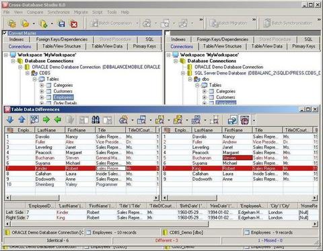The height and width of the screenshot is (251, 323).
Task: Click the save diskette icon in main toolbar
Action: tap(62, 24)
